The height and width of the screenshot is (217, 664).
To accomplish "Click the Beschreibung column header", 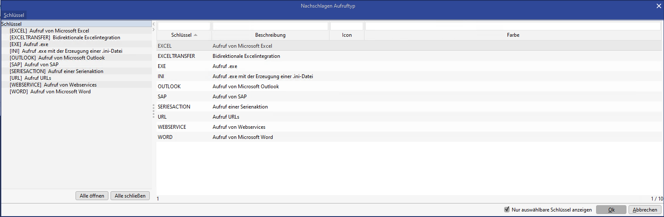I will (x=270, y=35).
